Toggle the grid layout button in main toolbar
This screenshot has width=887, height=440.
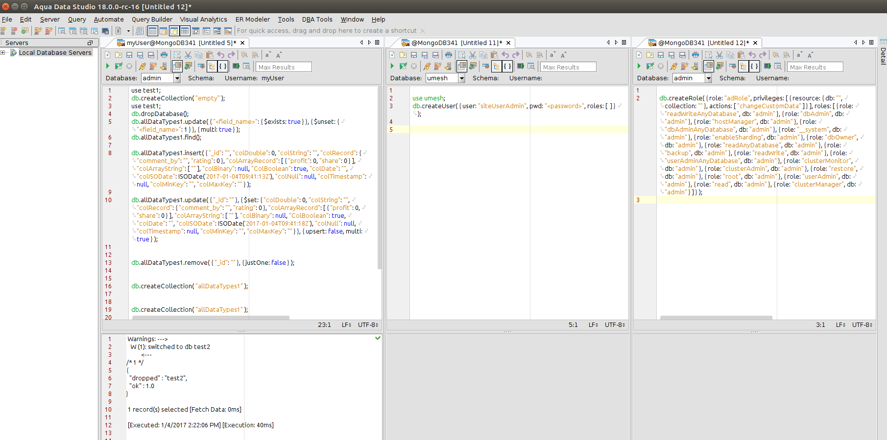(x=185, y=31)
